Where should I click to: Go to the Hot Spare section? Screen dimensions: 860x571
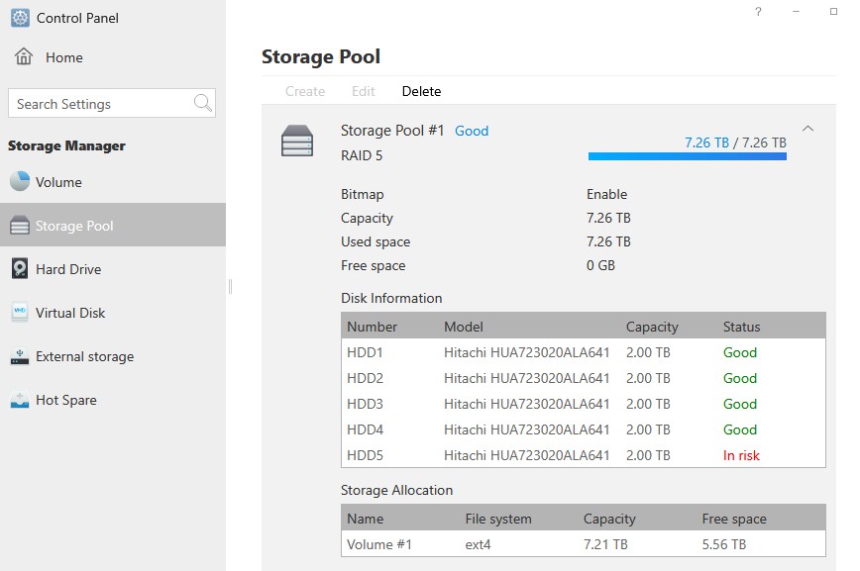point(66,400)
